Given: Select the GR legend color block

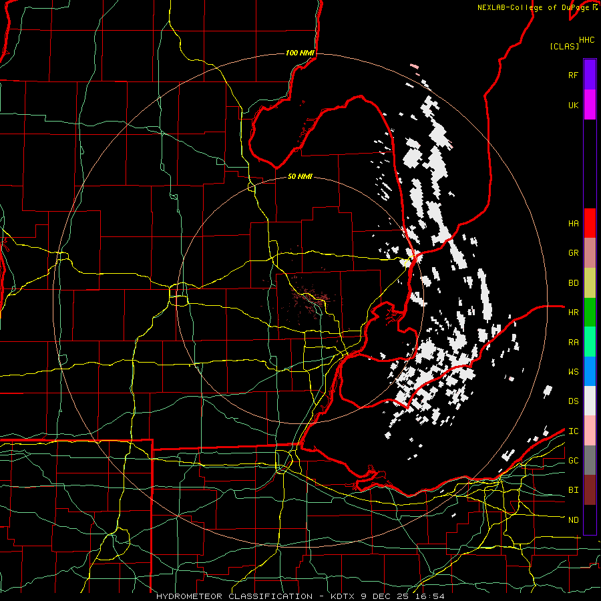Looking at the screenshot, I should tap(590, 253).
